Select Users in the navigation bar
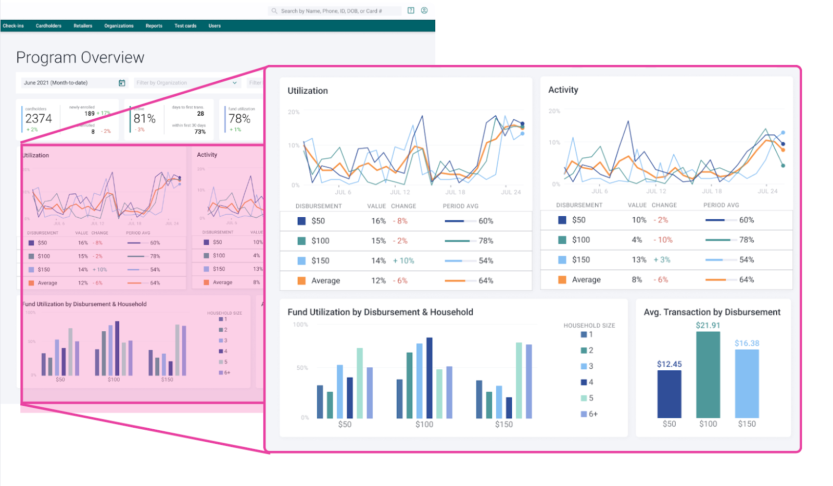Image resolution: width=833 pixels, height=486 pixels. coord(214,26)
